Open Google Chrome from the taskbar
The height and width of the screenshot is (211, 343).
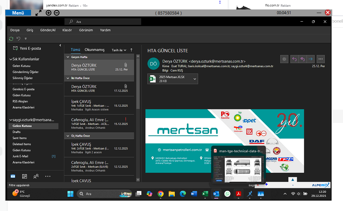pos(161,194)
